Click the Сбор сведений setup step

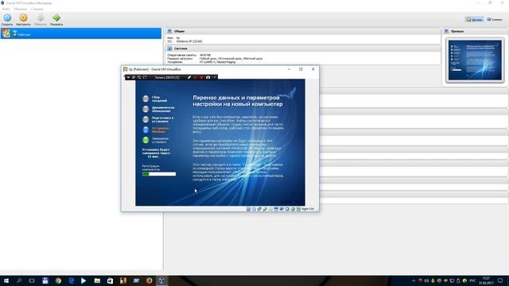pos(159,99)
